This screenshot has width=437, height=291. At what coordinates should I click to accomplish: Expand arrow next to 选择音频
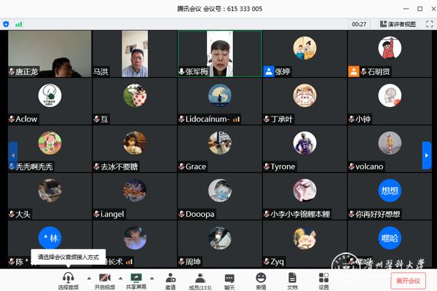(x=89, y=278)
